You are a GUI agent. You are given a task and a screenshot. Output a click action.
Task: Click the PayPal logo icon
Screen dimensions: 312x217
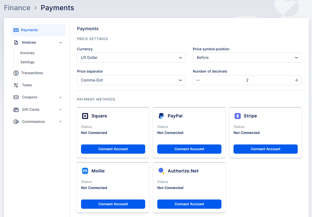point(161,116)
